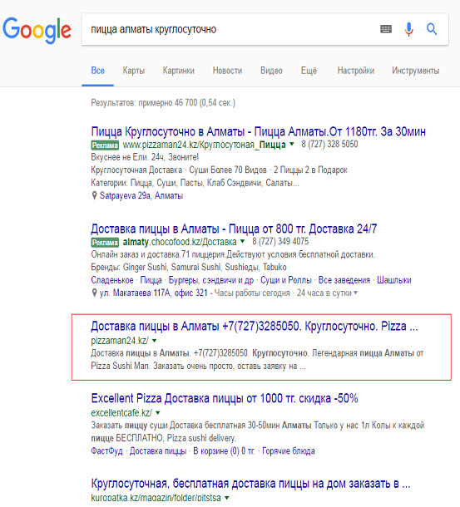The image size is (460, 507).
Task: Click phone number 8 (727) 328 5050
Action: pyautogui.click(x=329, y=145)
